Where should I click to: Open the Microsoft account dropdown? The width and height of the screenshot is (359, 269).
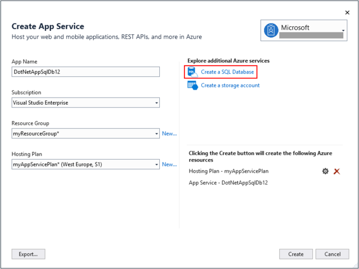[303, 30]
